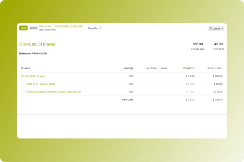
Task: Click $ 20.00 product cost of Drawer White
Action: tap(218, 84)
